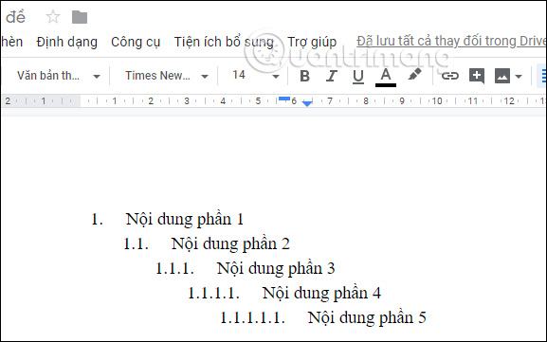The height and width of the screenshot is (342, 547).
Task: Select the first-line indent marker on ruler
Action: (284, 99)
